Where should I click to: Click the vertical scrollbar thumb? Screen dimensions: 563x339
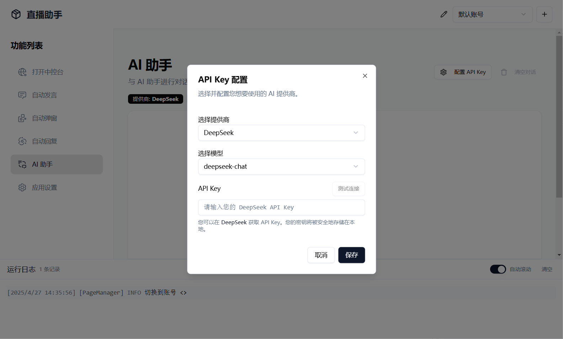[559, 117]
